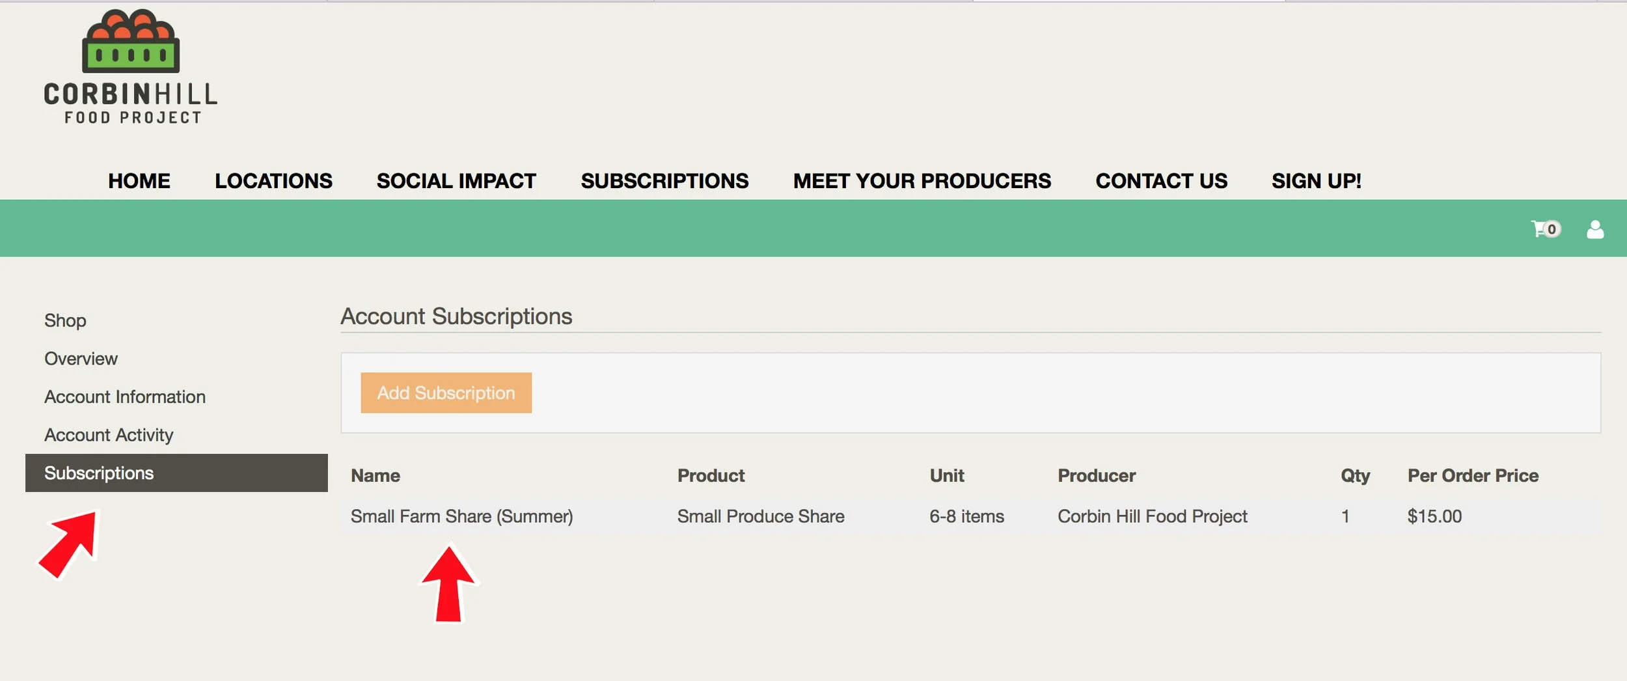Go to CONTACT US page
This screenshot has width=1627, height=681.
point(1161,180)
